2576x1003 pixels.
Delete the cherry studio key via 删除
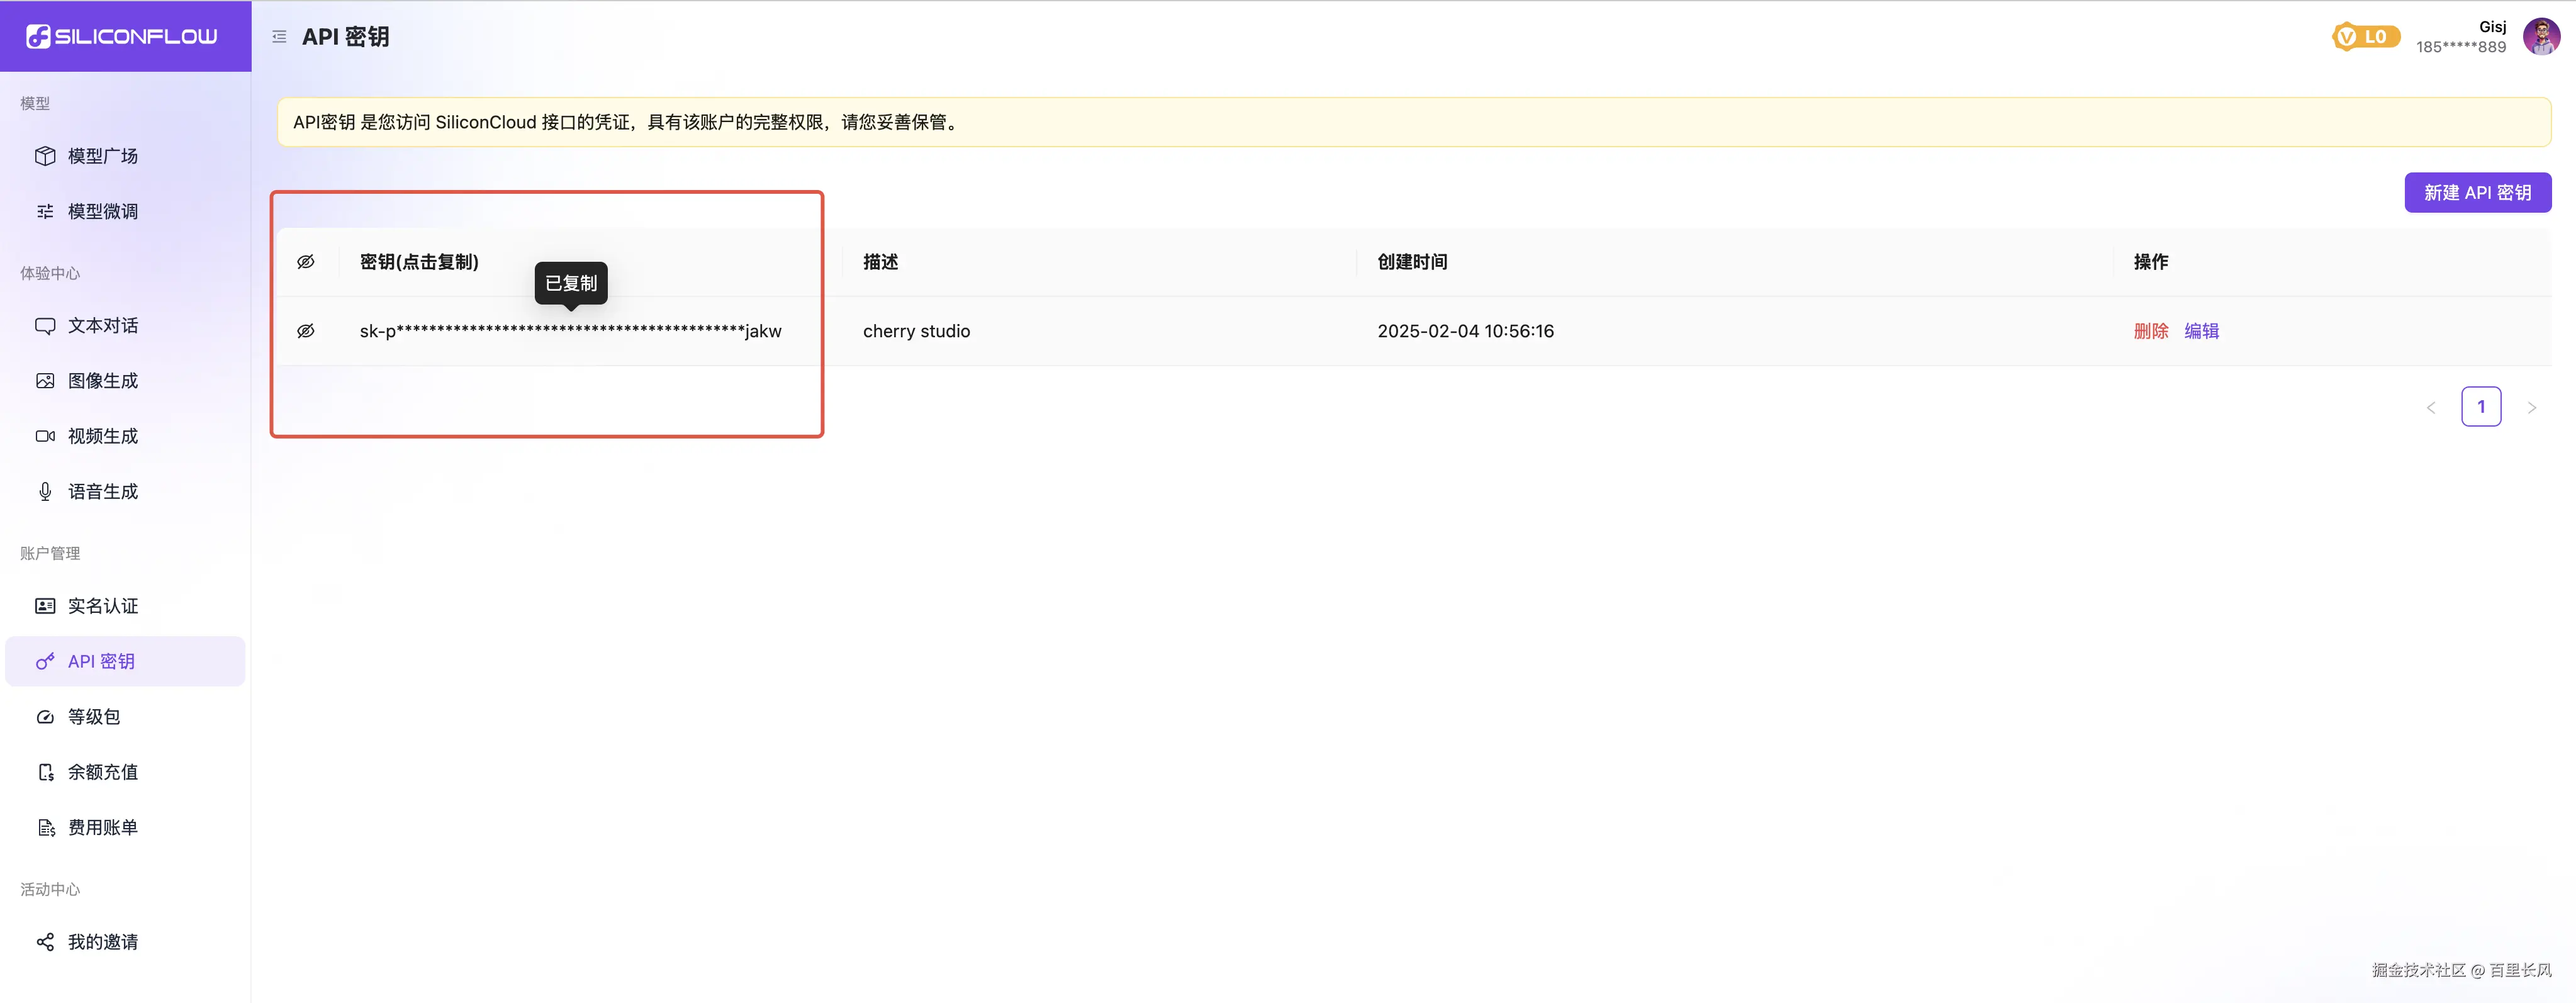click(2150, 331)
